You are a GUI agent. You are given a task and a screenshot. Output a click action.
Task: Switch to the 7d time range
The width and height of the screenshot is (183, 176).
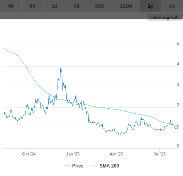pyautogui.click(x=76, y=6)
